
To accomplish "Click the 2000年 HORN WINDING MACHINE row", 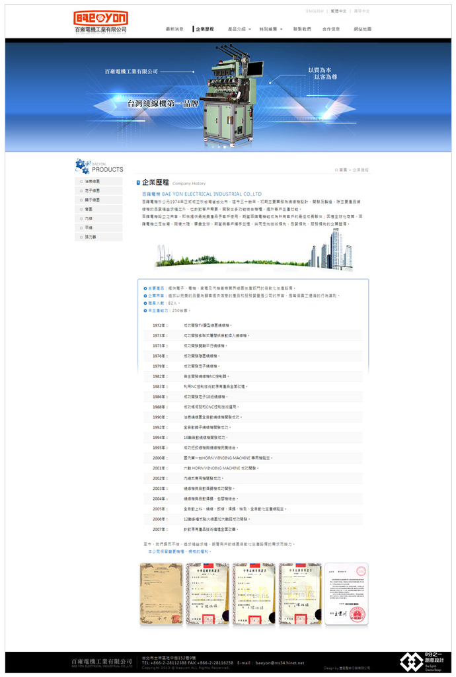I will click(253, 458).
